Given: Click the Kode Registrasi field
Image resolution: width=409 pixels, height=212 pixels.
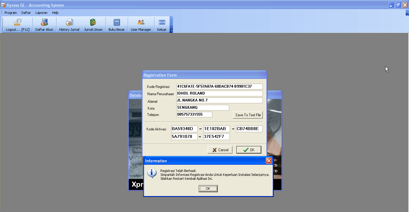Looking at the screenshot, I should 220,86.
